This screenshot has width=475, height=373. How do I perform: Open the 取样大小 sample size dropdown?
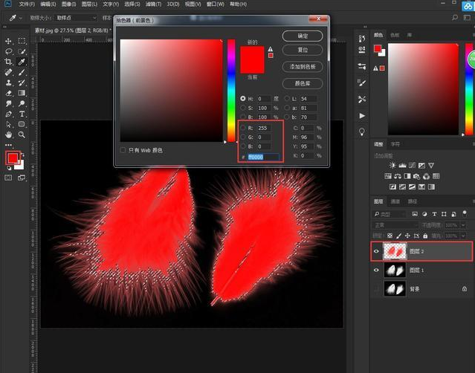[77, 18]
